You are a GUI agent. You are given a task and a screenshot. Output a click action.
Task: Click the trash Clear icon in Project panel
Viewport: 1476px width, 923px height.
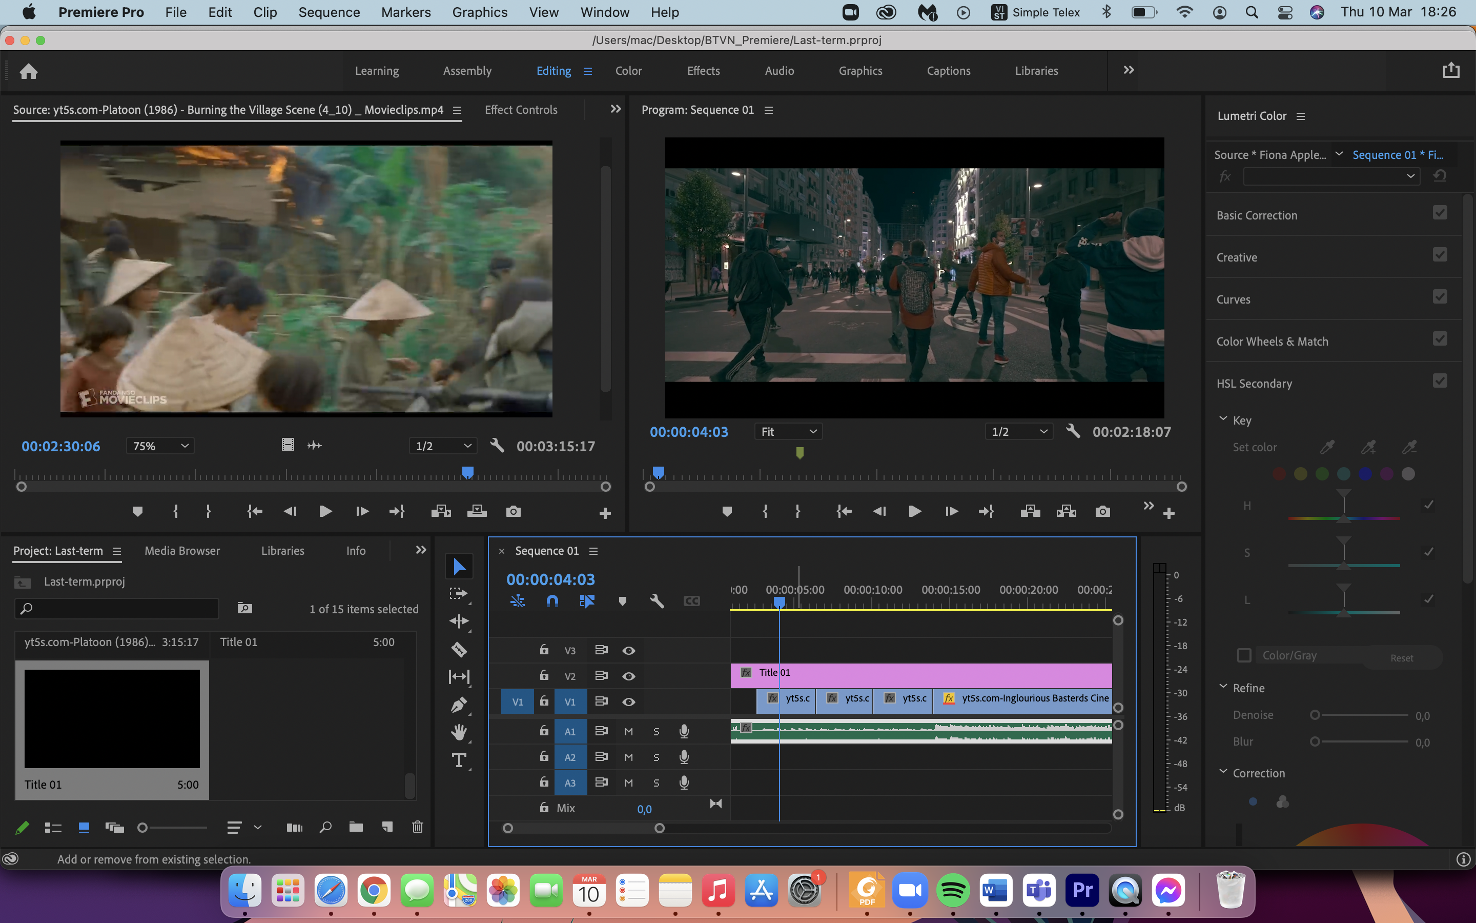(417, 827)
